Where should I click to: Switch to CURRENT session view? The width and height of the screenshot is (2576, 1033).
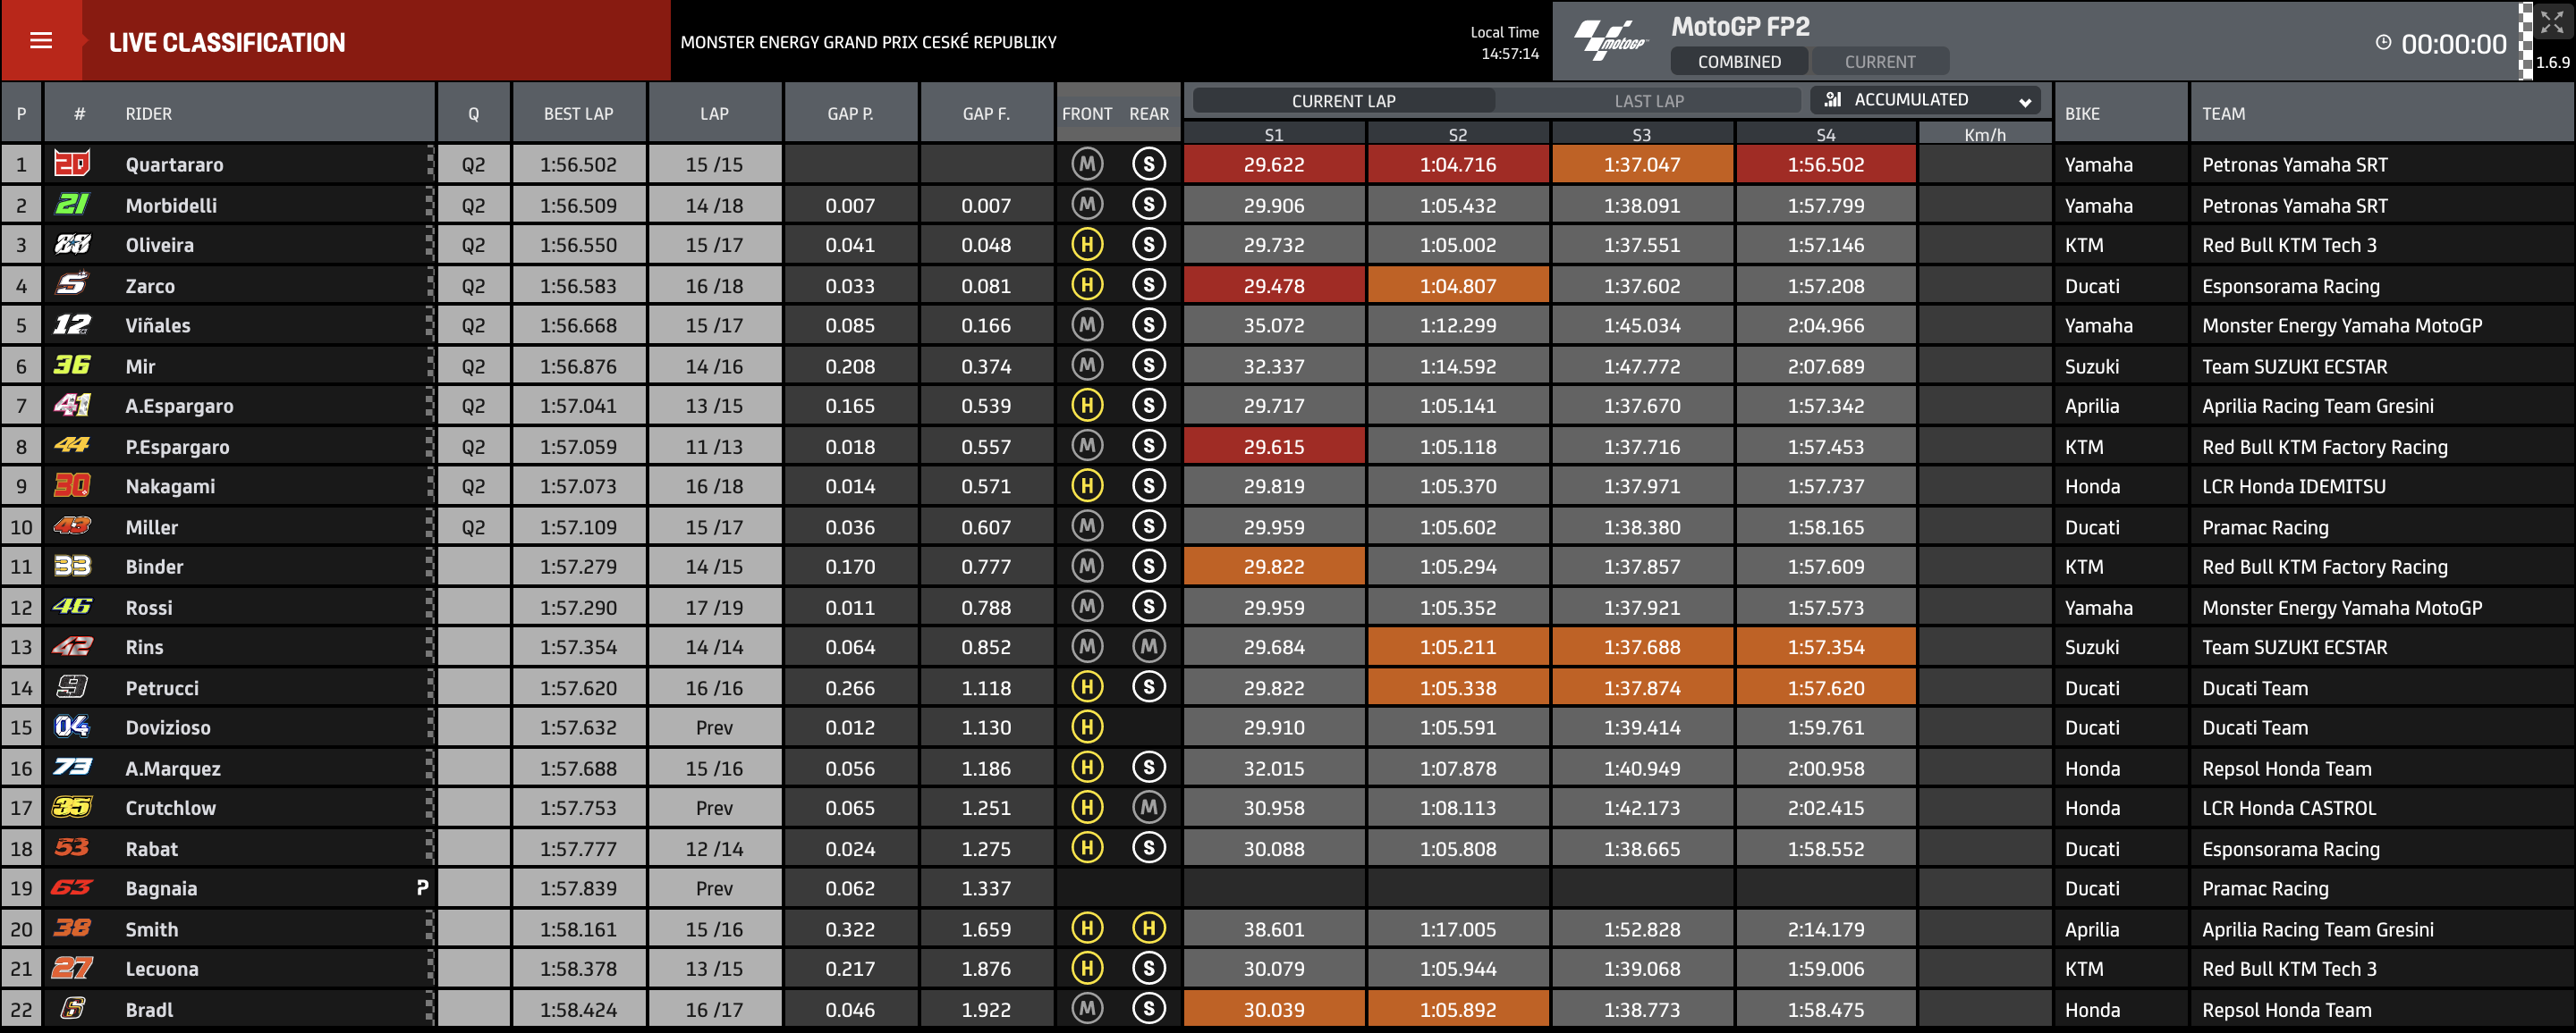pyautogui.click(x=1880, y=61)
